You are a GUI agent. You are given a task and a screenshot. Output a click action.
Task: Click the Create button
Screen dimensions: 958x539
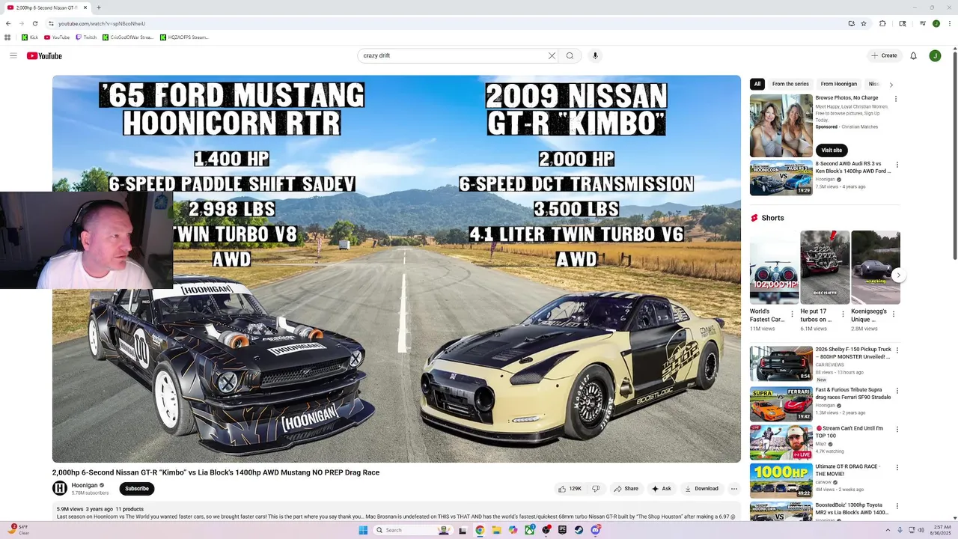tap(884, 55)
